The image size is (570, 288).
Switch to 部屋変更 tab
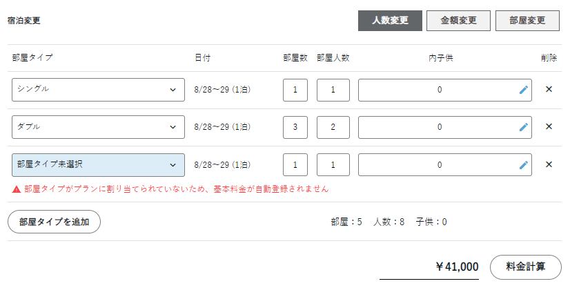point(527,21)
